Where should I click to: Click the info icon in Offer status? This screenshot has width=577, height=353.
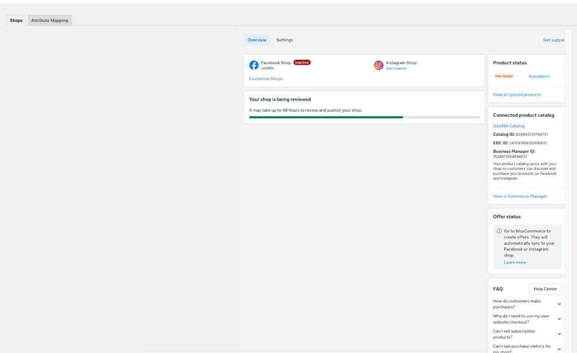pos(499,231)
